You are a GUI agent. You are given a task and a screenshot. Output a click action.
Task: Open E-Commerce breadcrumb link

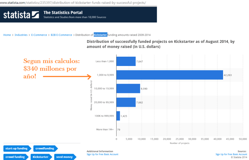(39, 35)
